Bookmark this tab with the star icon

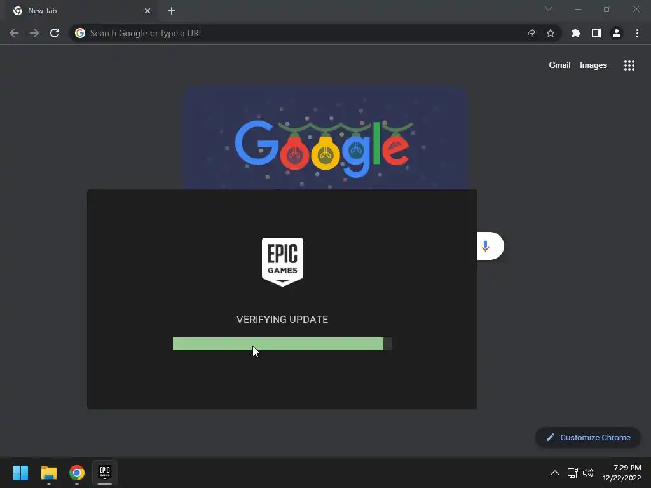(551, 33)
